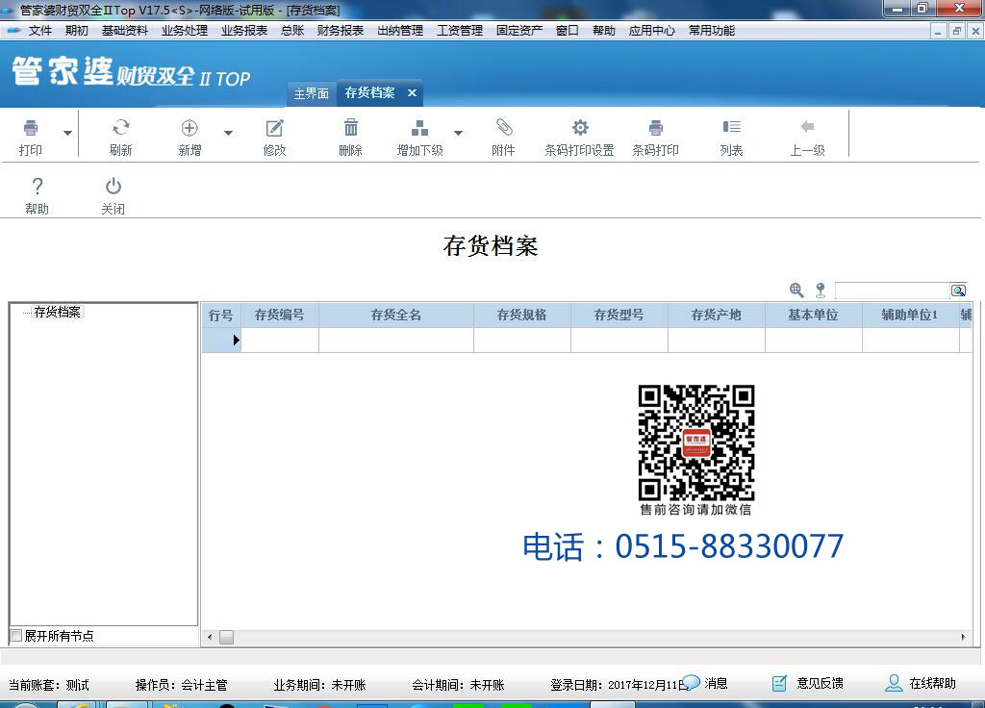This screenshot has height=708, width=985.
Task: Click the 辅助单位1 column header
Action: (911, 315)
